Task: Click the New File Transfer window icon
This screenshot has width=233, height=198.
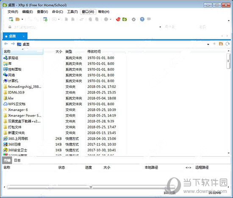Action: click(x=45, y=20)
